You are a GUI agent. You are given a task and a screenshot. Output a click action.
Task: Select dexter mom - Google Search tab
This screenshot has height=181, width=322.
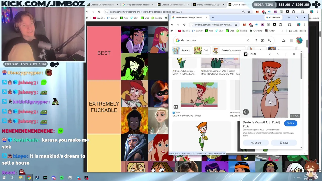coord(188,18)
